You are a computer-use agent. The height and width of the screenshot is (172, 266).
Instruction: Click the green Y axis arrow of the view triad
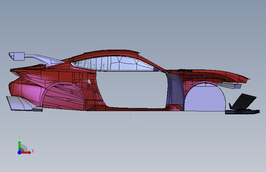click(19, 145)
